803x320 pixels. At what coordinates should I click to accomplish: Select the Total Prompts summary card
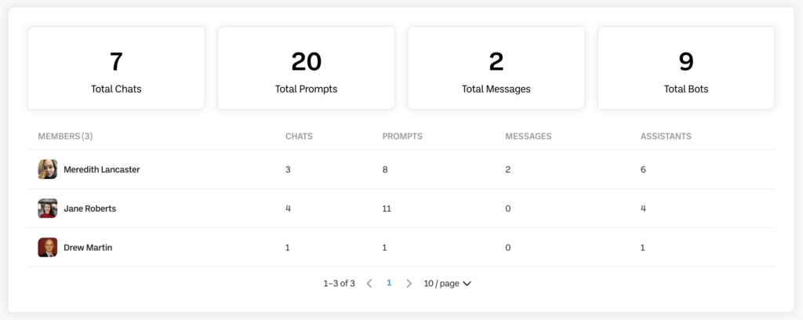coord(307,68)
